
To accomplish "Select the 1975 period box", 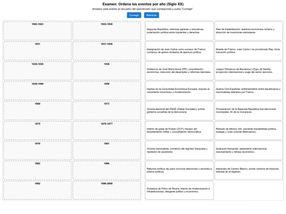I will [38, 131].
